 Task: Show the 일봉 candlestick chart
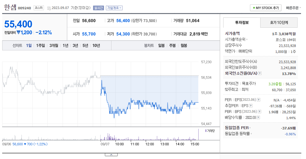coord(161,45)
